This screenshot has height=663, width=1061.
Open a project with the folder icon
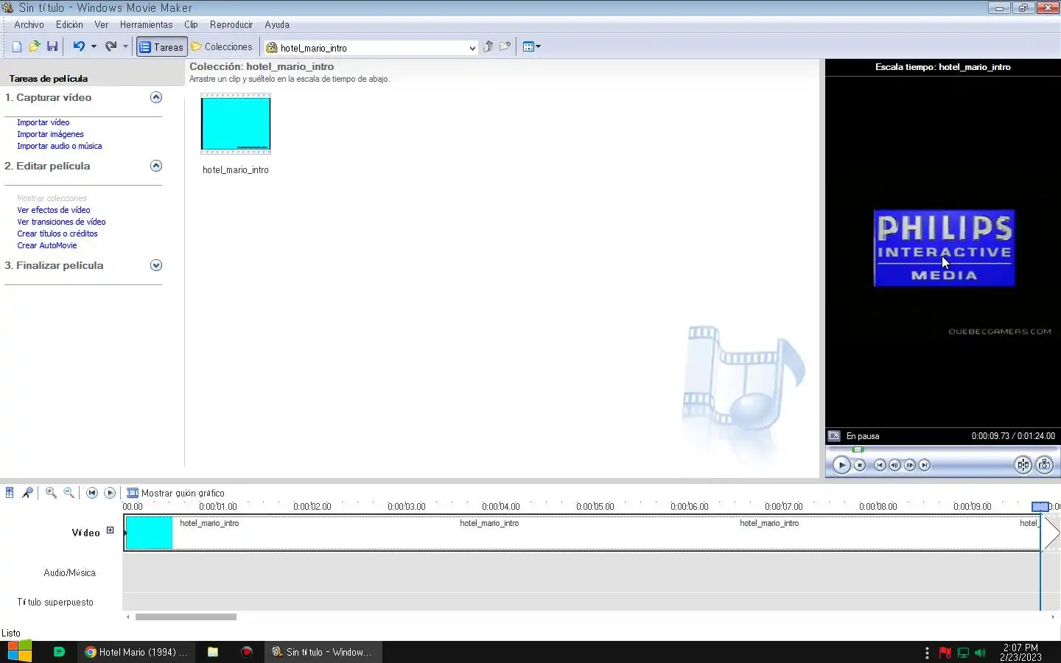34,46
